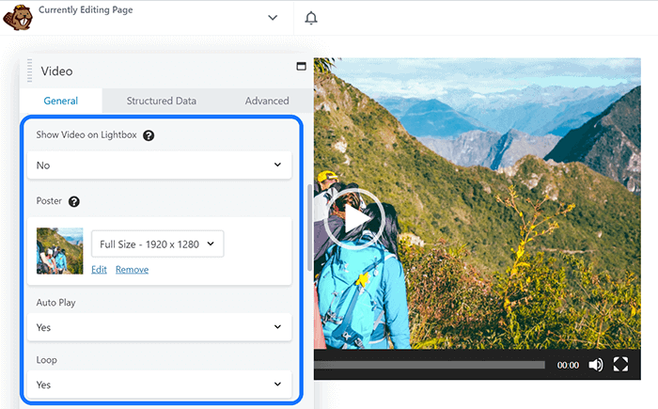Click the Remove poster link
This screenshot has height=409, width=658.
pos(133,270)
